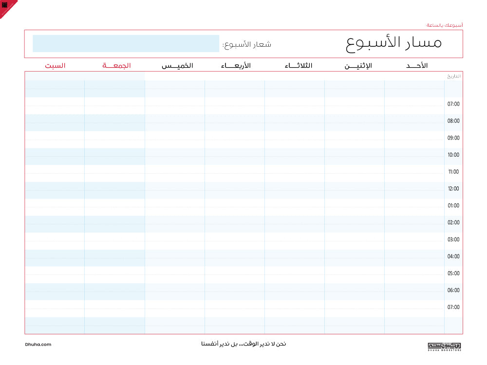Click the التاريخ date label
The height and width of the screenshot is (365, 487).
(x=454, y=76)
